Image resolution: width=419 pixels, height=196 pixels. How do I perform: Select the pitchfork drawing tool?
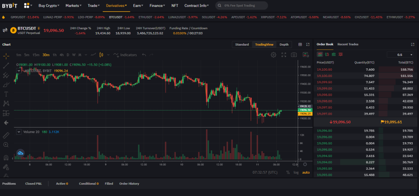[x=6, y=75]
